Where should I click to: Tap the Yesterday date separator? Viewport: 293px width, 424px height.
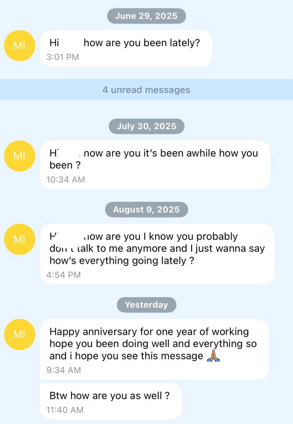pos(146,305)
